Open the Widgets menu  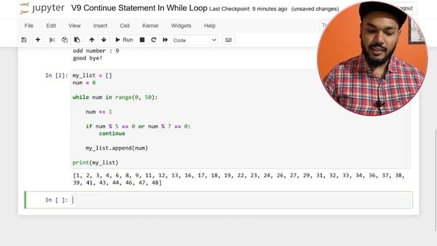(x=181, y=26)
